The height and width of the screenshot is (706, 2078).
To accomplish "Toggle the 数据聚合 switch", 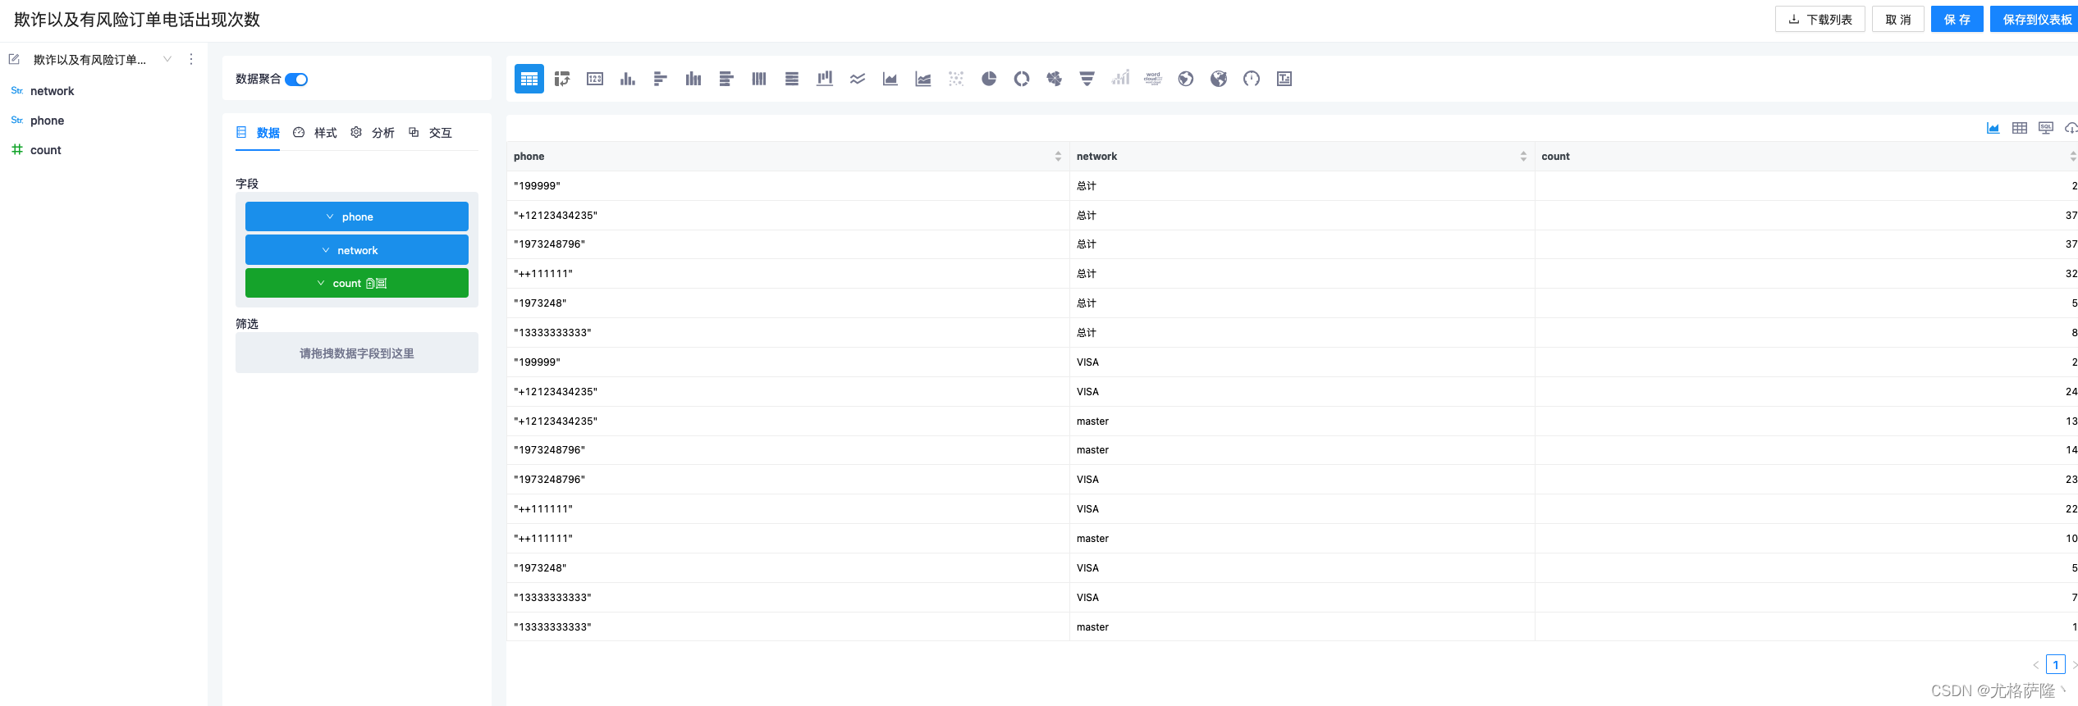I will pyautogui.click(x=296, y=80).
